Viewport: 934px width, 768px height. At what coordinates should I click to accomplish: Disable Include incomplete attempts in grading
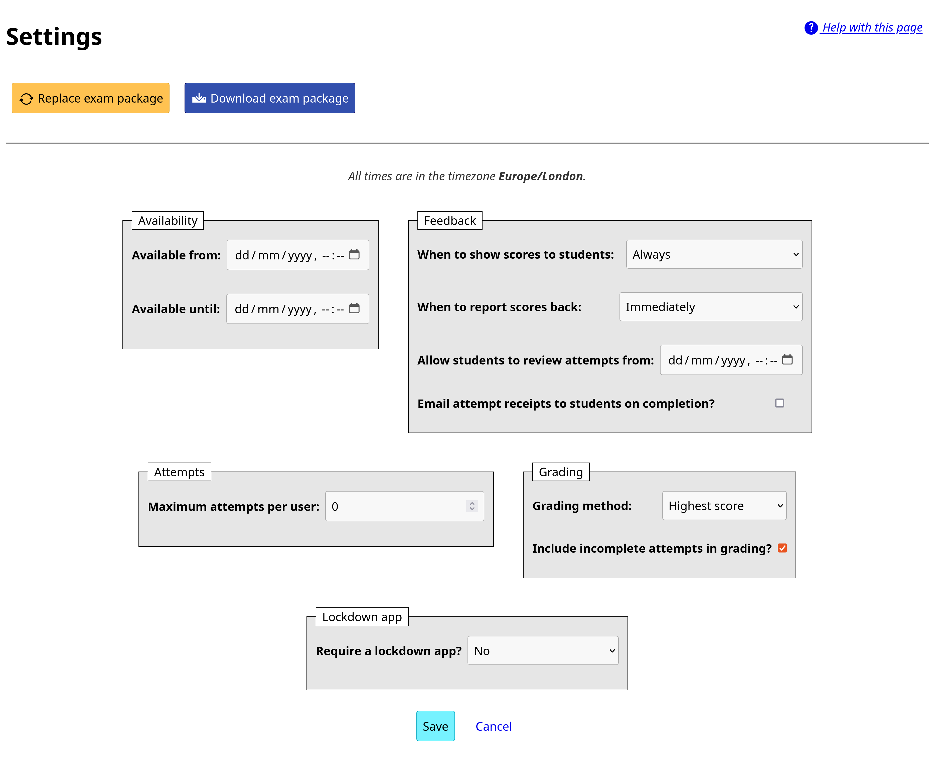pyautogui.click(x=782, y=549)
